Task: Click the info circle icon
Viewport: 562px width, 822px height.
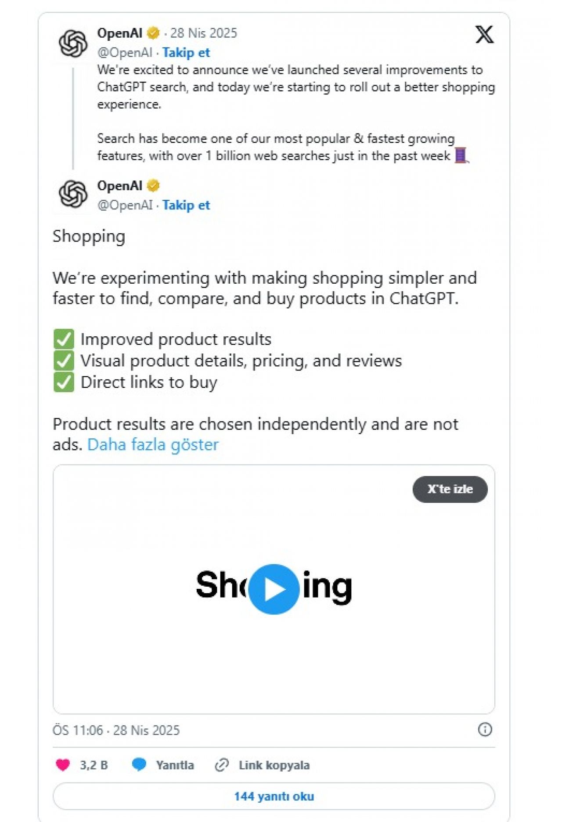Action: pos(485,730)
